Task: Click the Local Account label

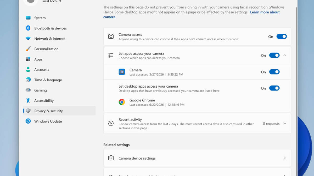Action: [x=51, y=2]
